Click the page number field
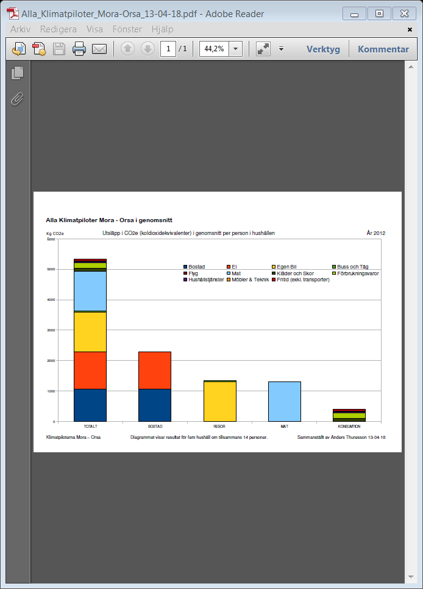Screen dimensions: 423x589 (168, 49)
